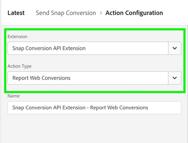Click blank header space right of Action Configuration

pos(175,13)
